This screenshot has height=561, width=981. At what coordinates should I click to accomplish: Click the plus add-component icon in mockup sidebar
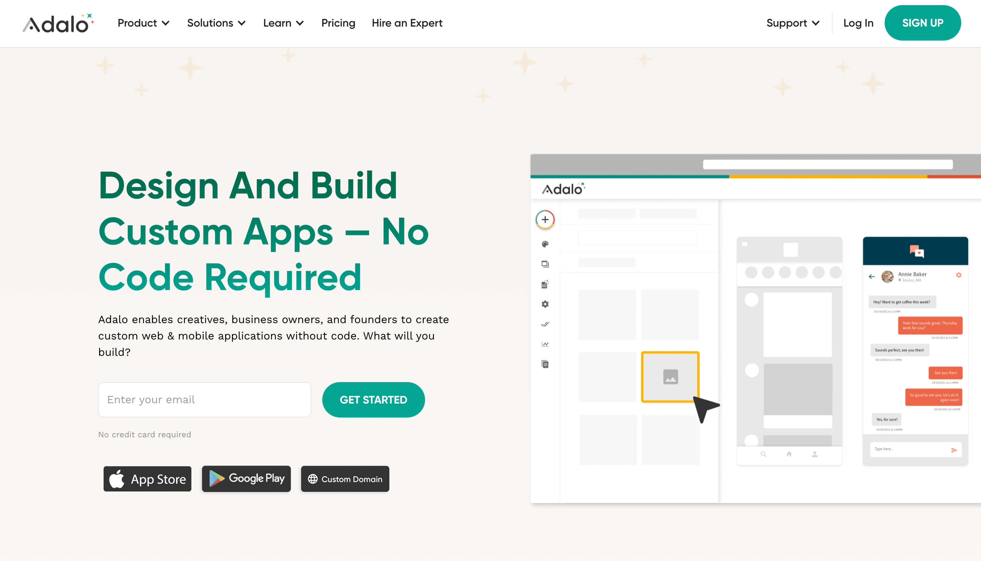point(545,219)
